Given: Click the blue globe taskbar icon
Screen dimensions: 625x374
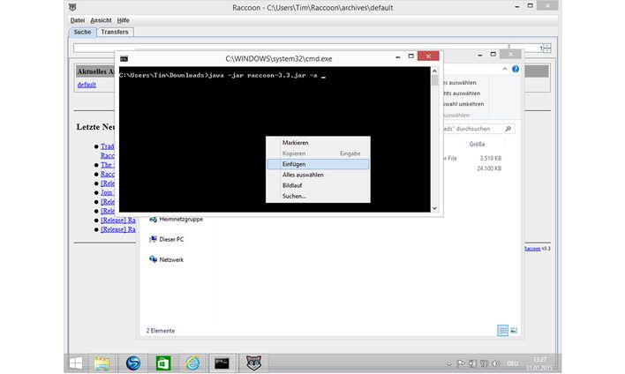Looking at the screenshot, I should point(133,363).
